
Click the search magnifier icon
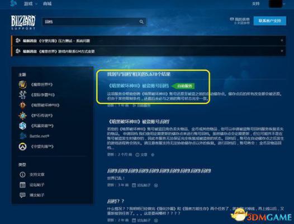point(141,22)
